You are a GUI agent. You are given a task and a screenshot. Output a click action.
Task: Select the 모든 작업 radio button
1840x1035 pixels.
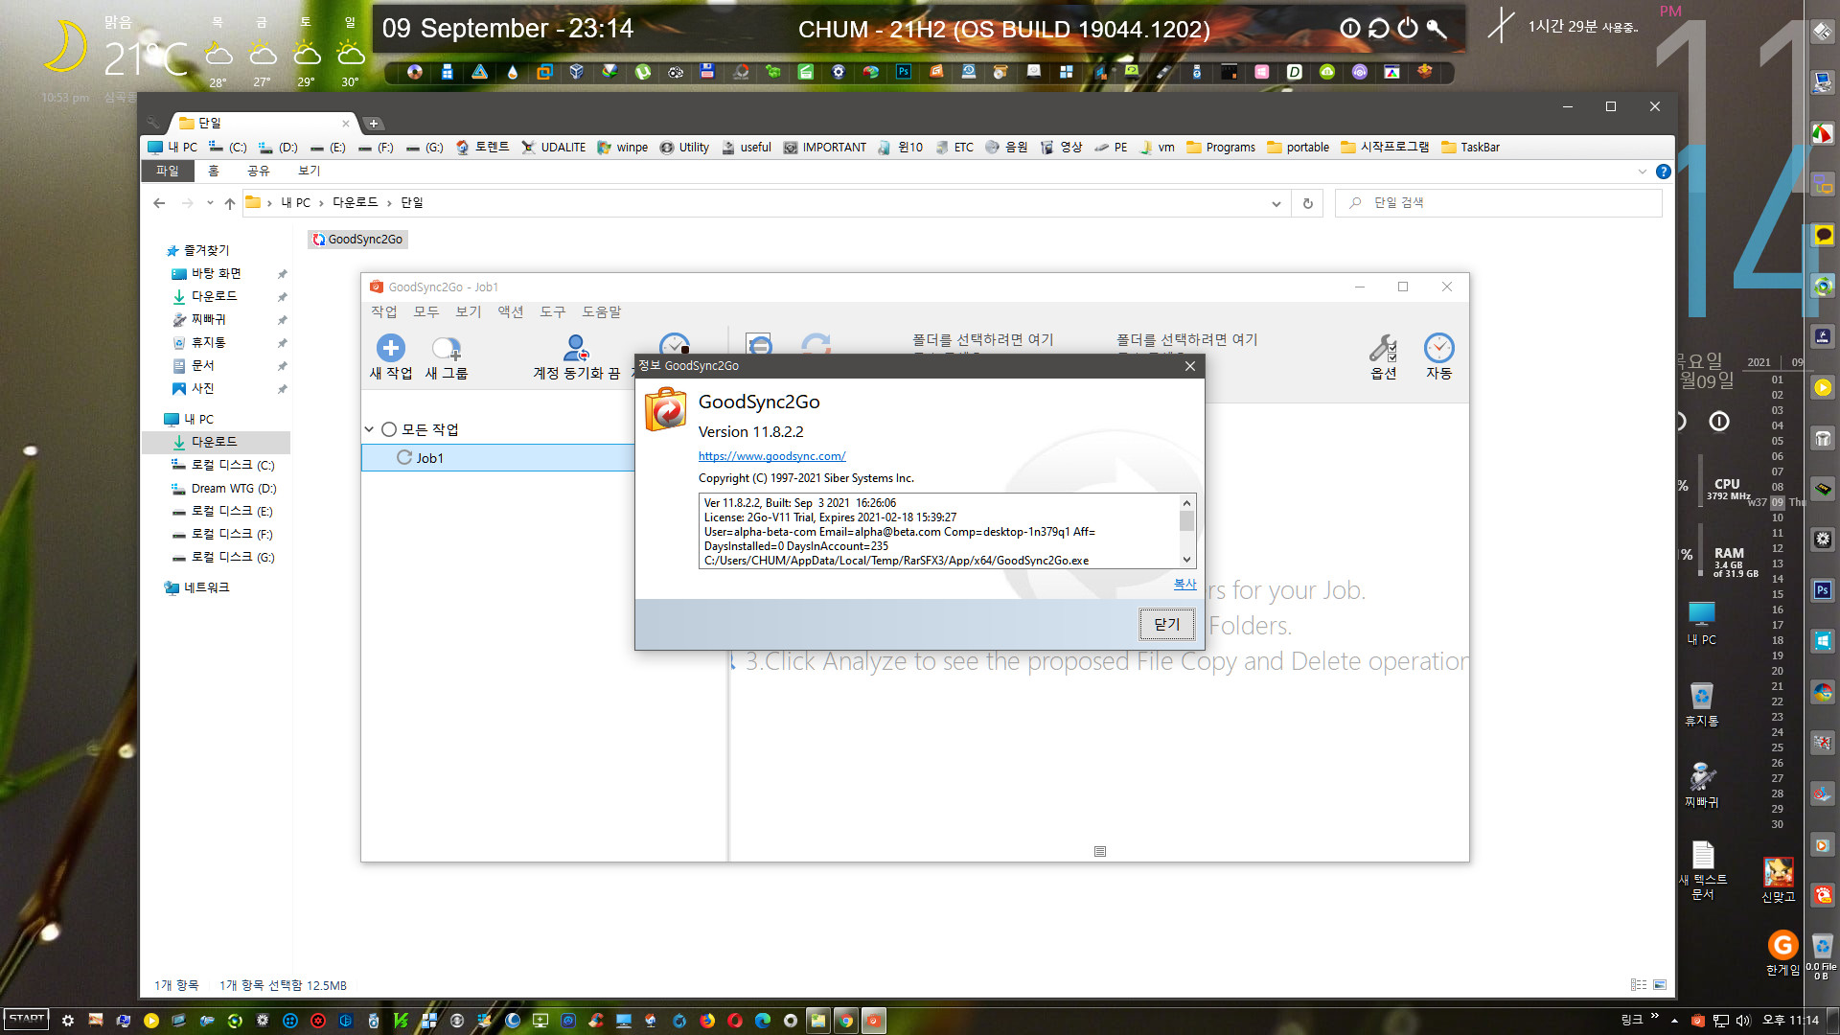[x=389, y=429]
